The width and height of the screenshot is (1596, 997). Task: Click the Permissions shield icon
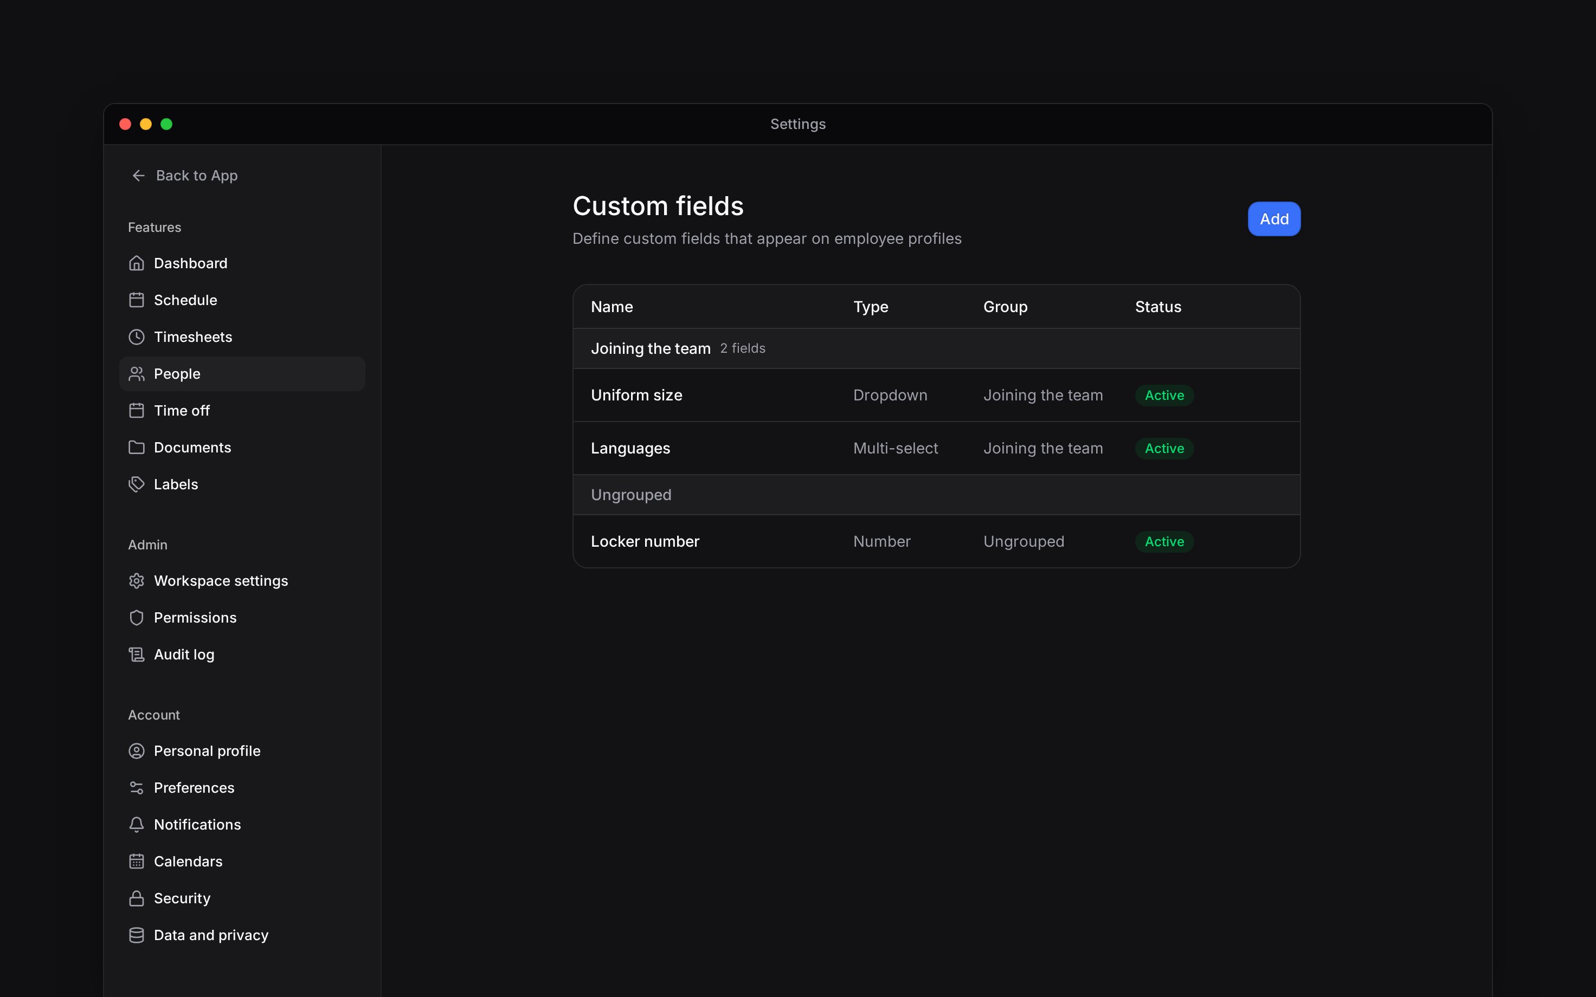coord(137,618)
